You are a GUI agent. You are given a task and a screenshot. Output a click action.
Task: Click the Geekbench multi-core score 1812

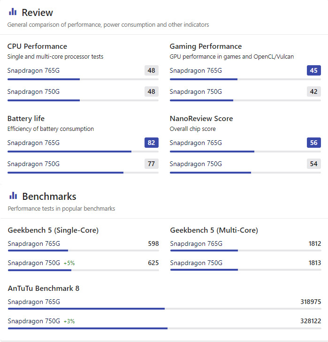(315, 243)
